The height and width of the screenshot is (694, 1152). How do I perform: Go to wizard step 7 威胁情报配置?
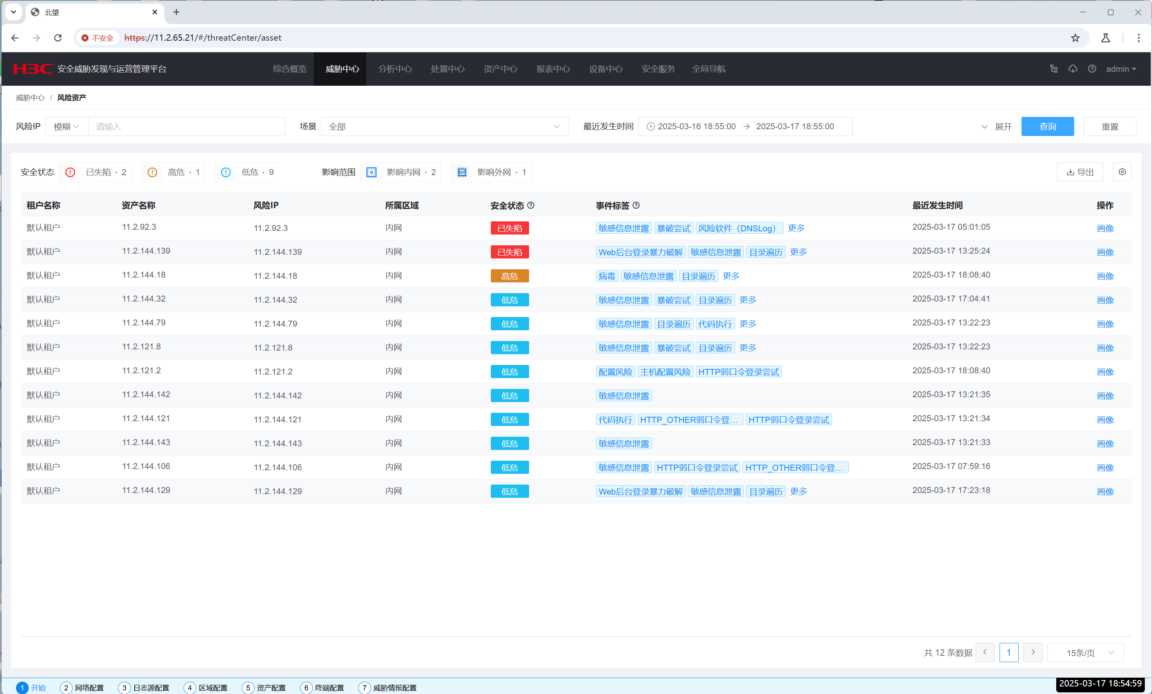click(387, 688)
